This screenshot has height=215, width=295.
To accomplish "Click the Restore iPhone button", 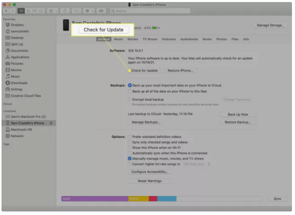I will tap(181, 71).
